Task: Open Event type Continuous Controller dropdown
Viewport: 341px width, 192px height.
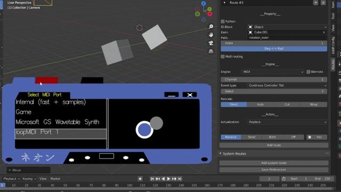Action: [x=287, y=85]
